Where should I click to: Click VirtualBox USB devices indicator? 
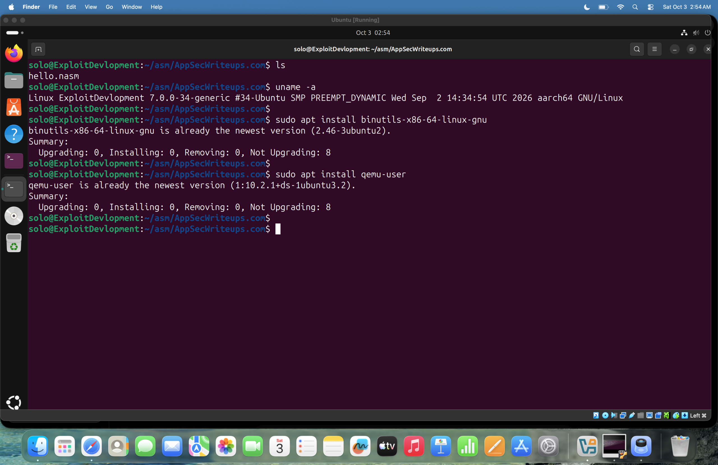[632, 416]
